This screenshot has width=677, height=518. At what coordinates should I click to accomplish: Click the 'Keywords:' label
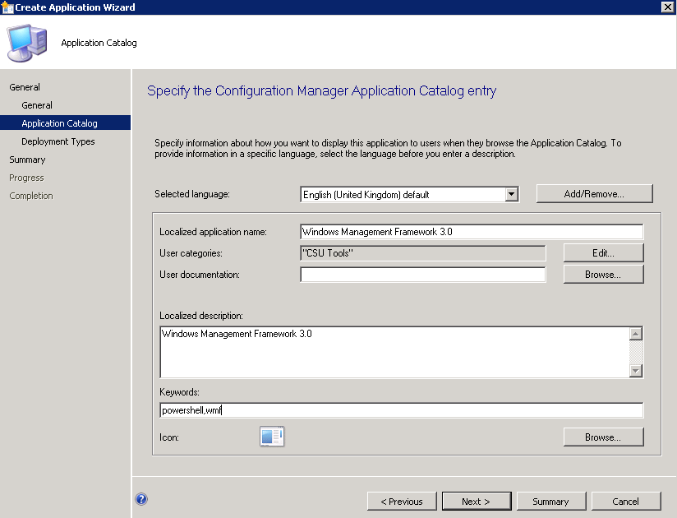[x=180, y=392]
